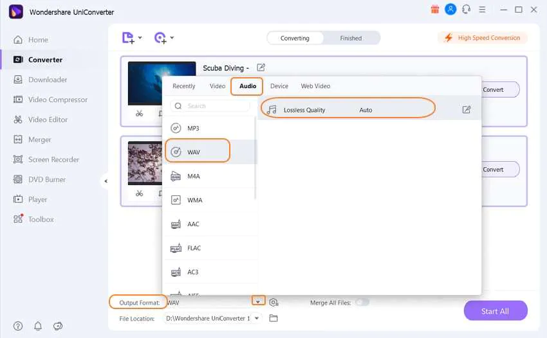Image resolution: width=547 pixels, height=338 pixels.
Task: Switch to the Video format tab
Action: (218, 86)
